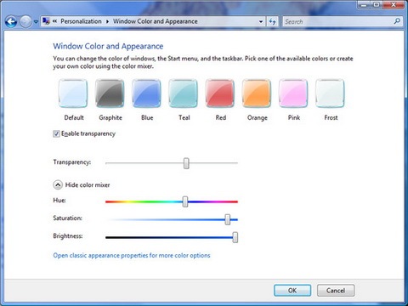This screenshot has width=408, height=306.
Task: Navigate to Personalization breadcrumb
Action: 81,21
